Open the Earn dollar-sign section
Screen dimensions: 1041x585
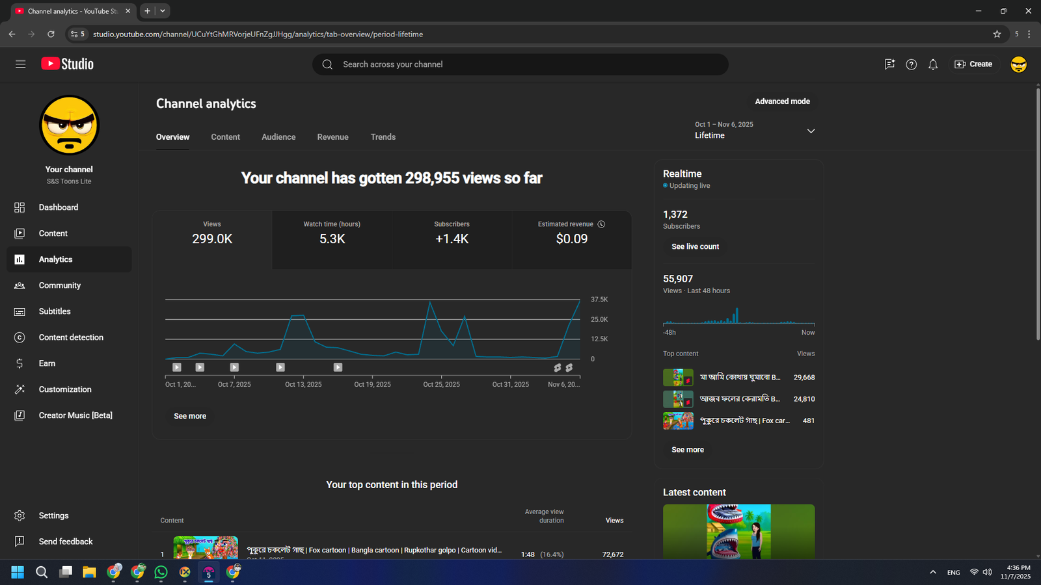(x=69, y=363)
